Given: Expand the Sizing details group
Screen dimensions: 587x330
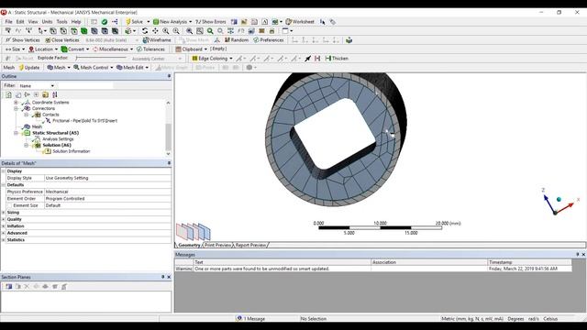Looking at the screenshot, I should point(4,213).
